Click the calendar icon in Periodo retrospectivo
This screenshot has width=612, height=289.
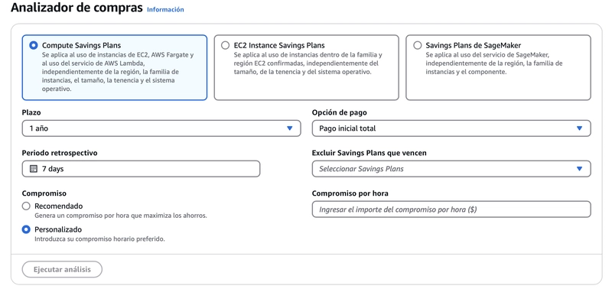(34, 169)
